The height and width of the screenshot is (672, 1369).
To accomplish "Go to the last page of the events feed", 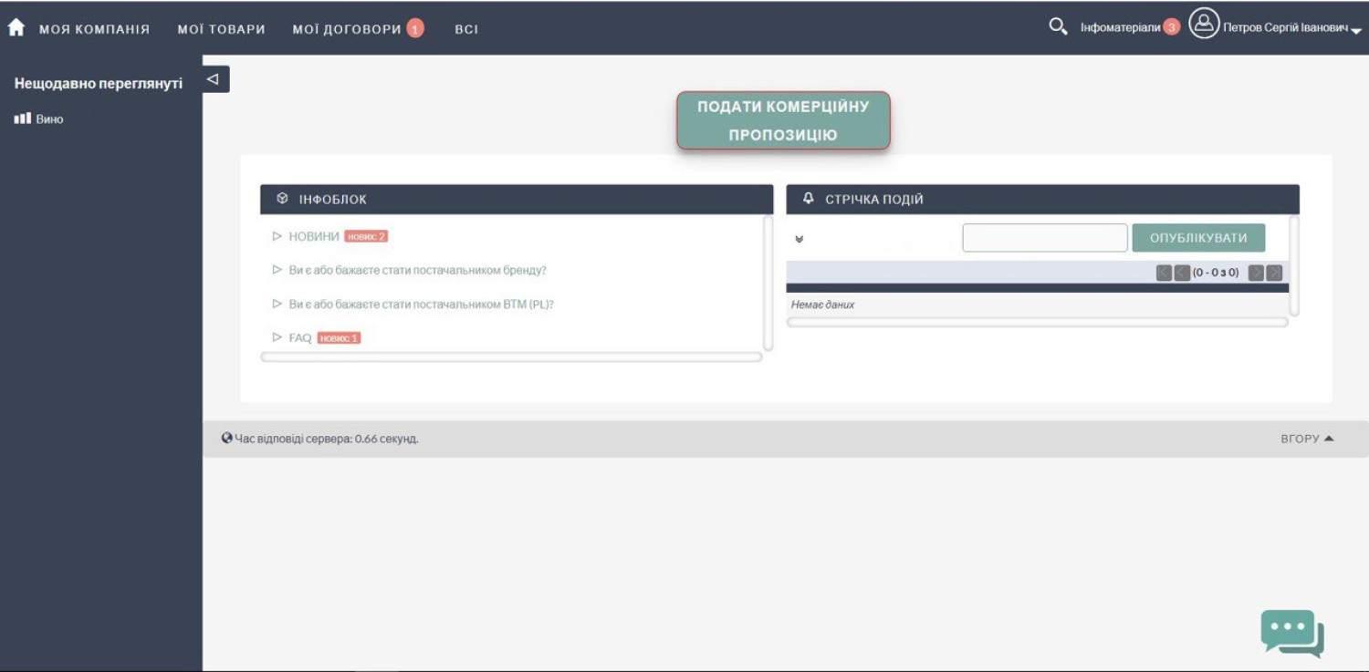I will point(1274,273).
